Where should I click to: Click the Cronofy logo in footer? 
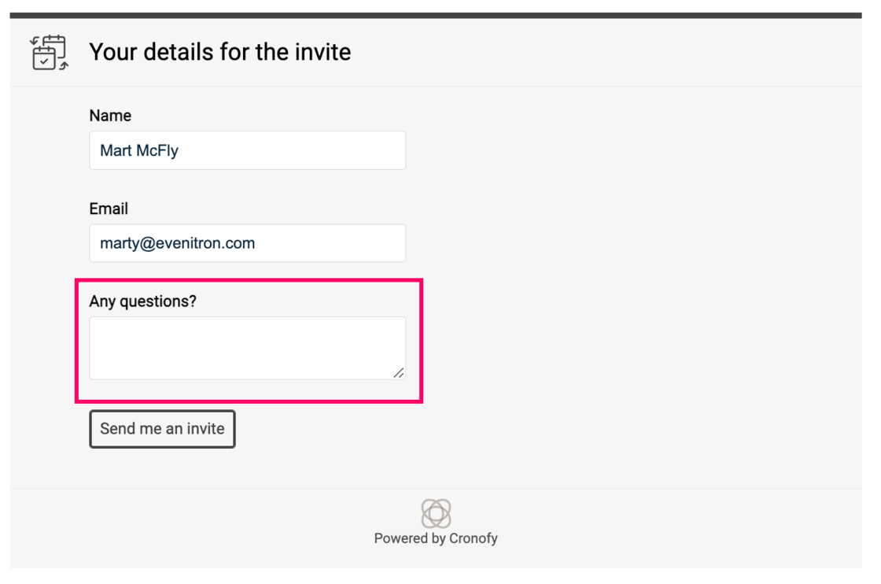point(436,513)
